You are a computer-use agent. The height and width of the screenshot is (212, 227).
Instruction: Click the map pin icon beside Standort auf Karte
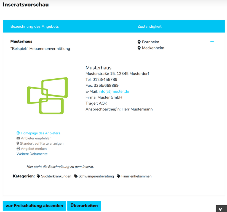[18, 144]
